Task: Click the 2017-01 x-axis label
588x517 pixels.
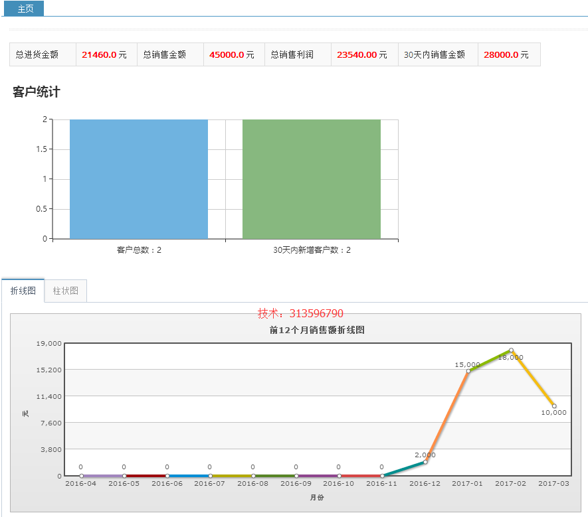Action: (467, 484)
